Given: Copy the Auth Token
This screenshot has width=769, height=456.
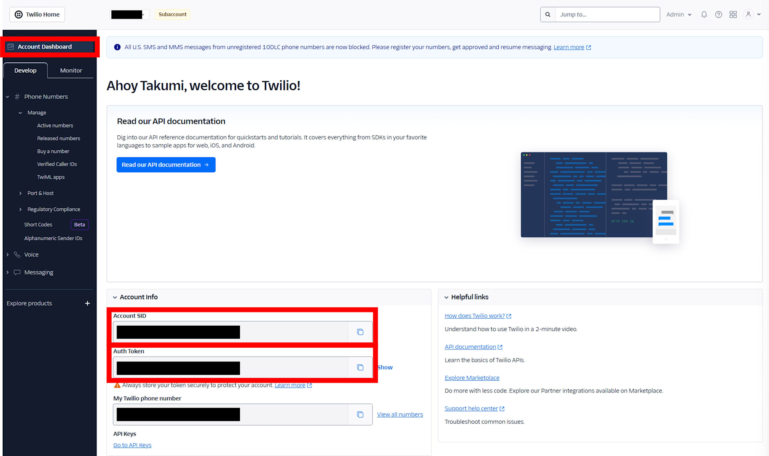Looking at the screenshot, I should [x=360, y=367].
